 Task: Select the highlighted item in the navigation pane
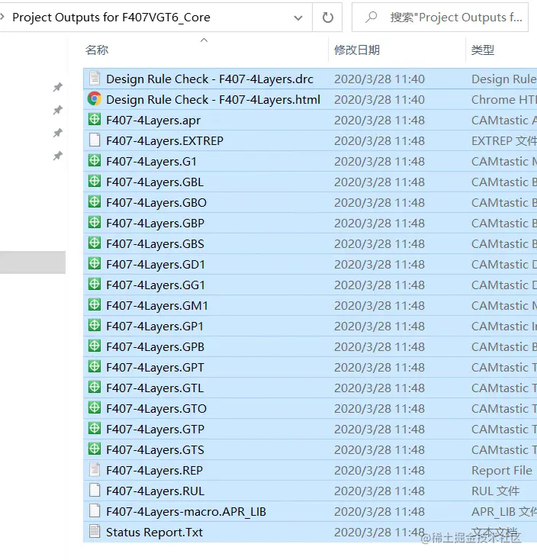pos(33,262)
